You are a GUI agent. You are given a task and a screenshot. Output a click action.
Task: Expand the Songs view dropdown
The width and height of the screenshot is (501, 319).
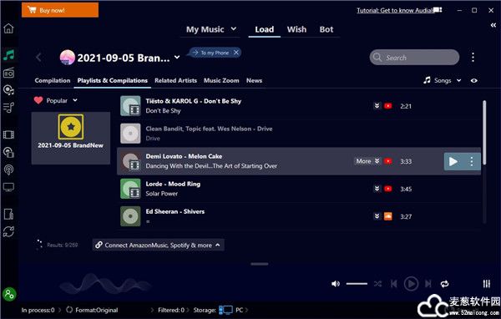pos(458,80)
